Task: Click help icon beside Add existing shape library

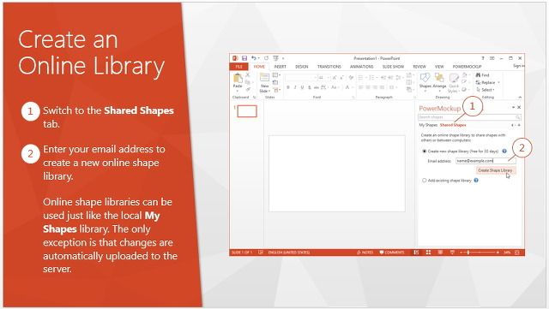Action: point(476,181)
